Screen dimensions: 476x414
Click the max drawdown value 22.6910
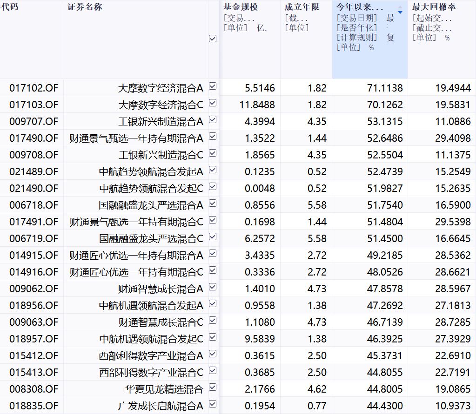coord(453,355)
